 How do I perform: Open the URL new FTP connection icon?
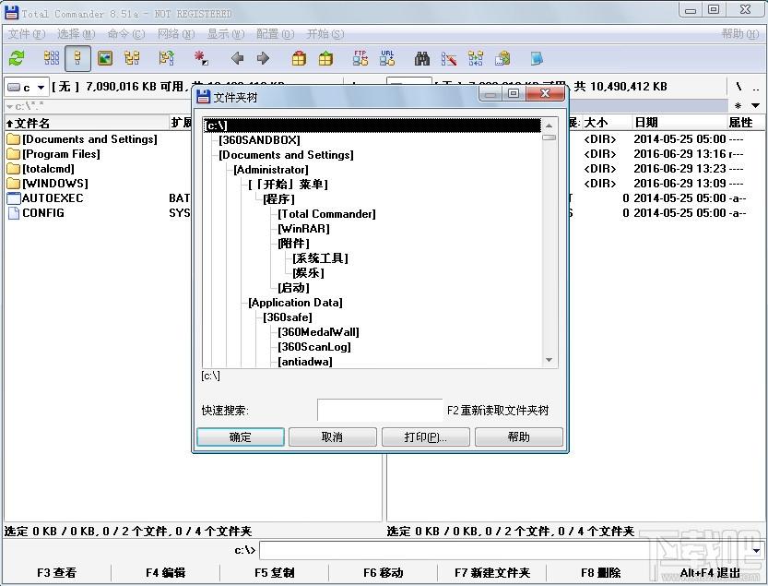(x=387, y=58)
